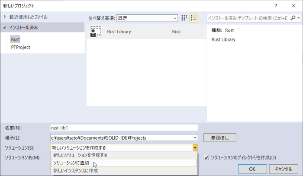Click the search magnifier icon
Viewport: 303px width, 176px height.
[x=293, y=18]
